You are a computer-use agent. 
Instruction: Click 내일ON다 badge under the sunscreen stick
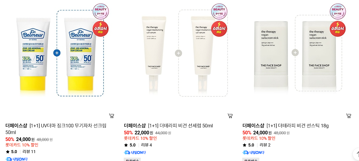[x=253, y=153]
